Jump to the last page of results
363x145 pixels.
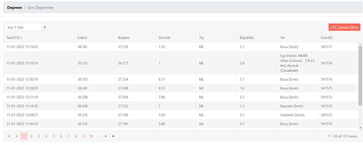tap(113, 136)
